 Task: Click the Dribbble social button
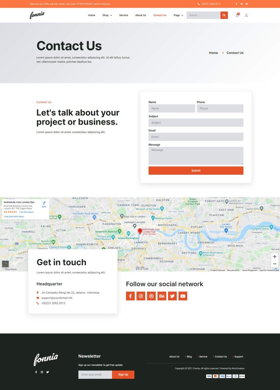pyautogui.click(x=151, y=296)
